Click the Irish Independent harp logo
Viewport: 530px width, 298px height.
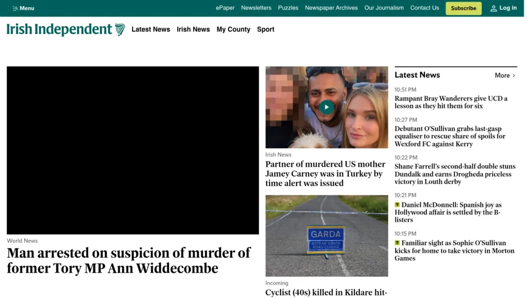click(x=120, y=30)
